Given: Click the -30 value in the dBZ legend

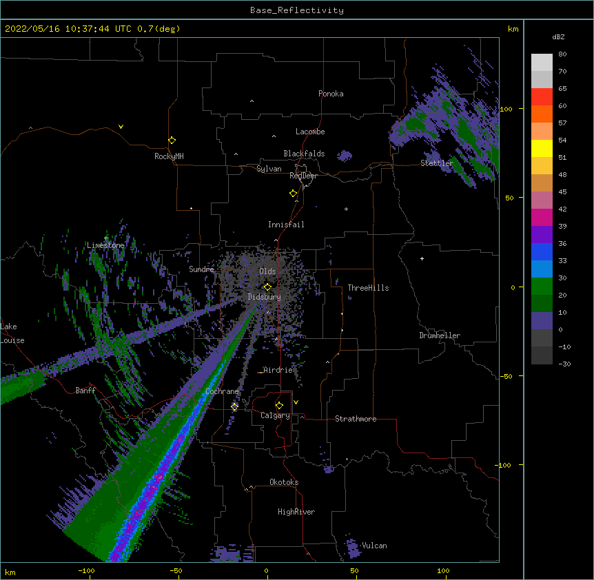Looking at the screenshot, I should coord(564,364).
